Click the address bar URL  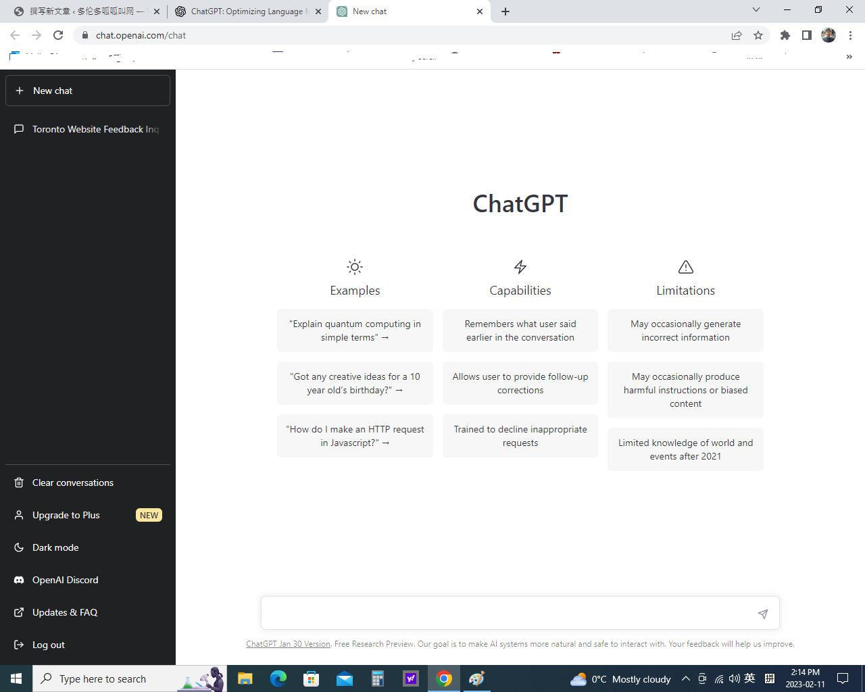141,35
